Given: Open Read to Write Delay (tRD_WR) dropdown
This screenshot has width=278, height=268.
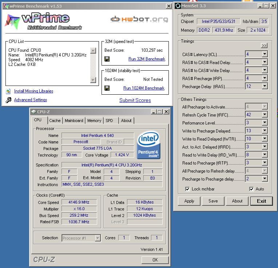Looking at the screenshot, I should [x=265, y=155].
